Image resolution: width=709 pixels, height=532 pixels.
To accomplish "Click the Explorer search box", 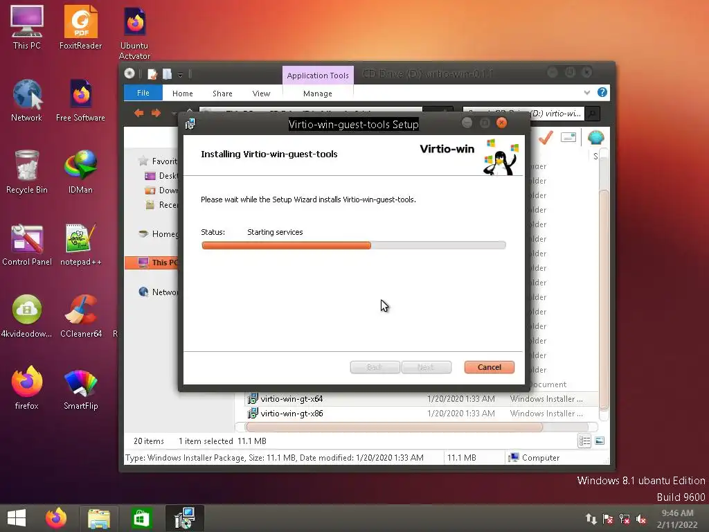I will coord(523,113).
